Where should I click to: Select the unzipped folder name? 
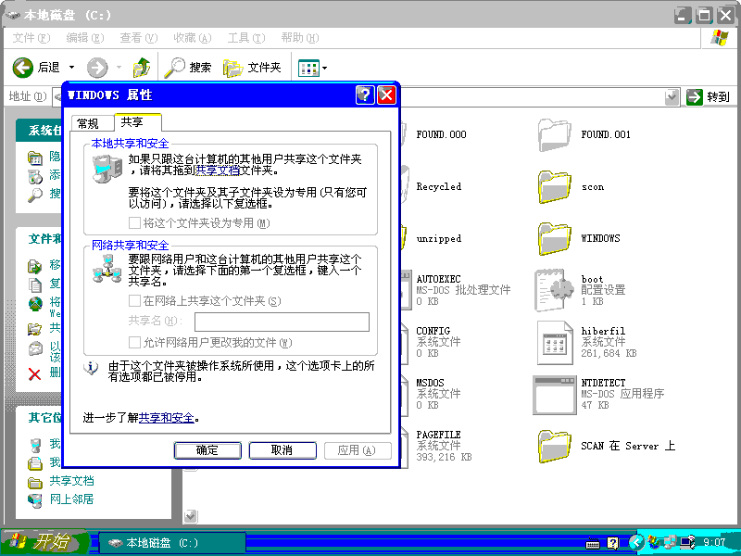438,239
